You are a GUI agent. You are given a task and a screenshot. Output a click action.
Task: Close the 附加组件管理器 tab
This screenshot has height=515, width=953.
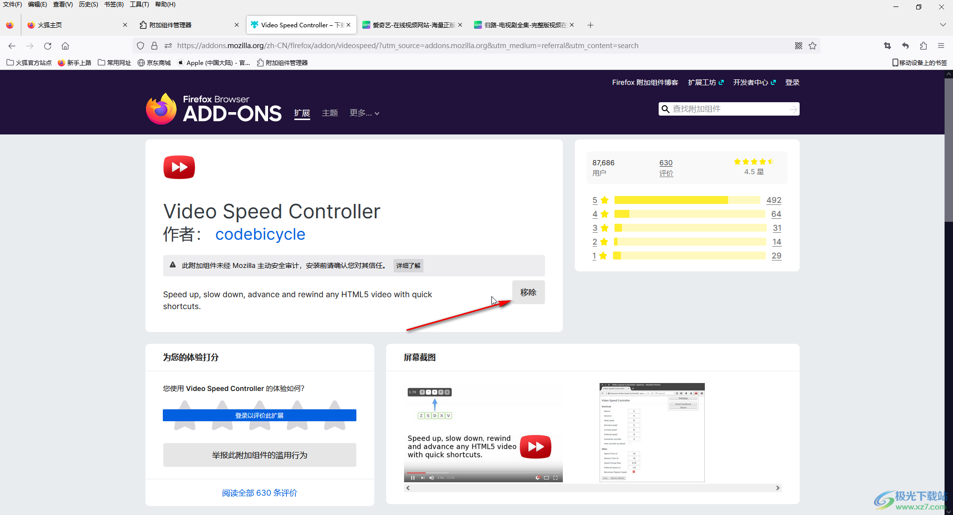236,25
